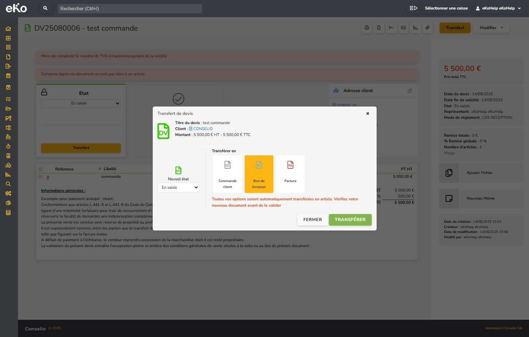The width and height of the screenshot is (529, 337).
Task: Click into the Rechercher search field
Action: point(130,8)
